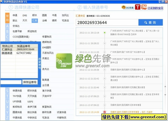Jump to letter Z index tab

(7, 118)
